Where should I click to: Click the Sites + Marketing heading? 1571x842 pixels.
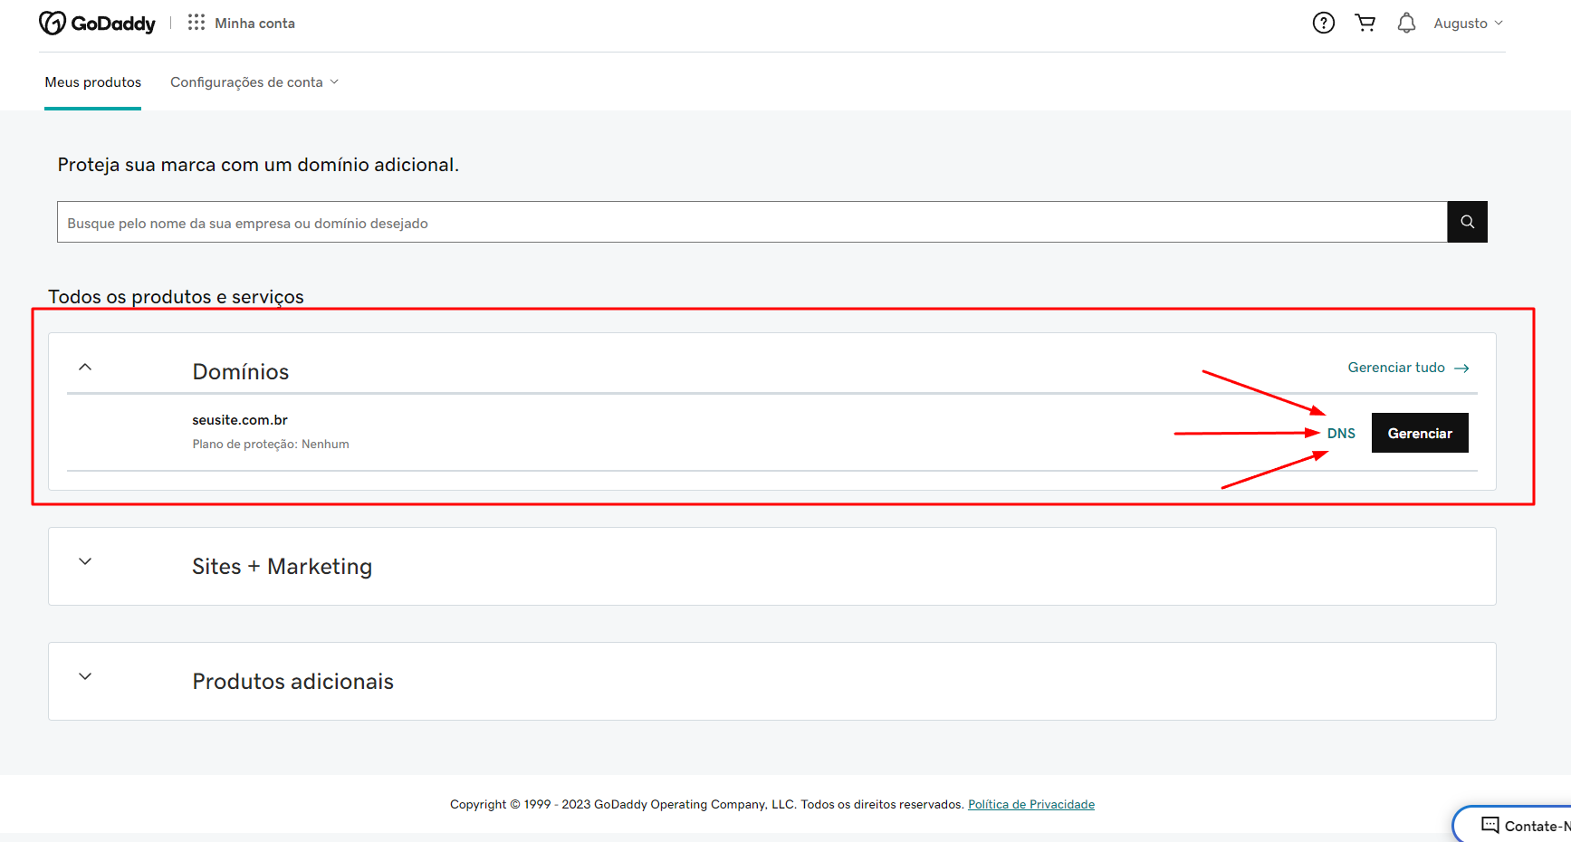pos(282,567)
